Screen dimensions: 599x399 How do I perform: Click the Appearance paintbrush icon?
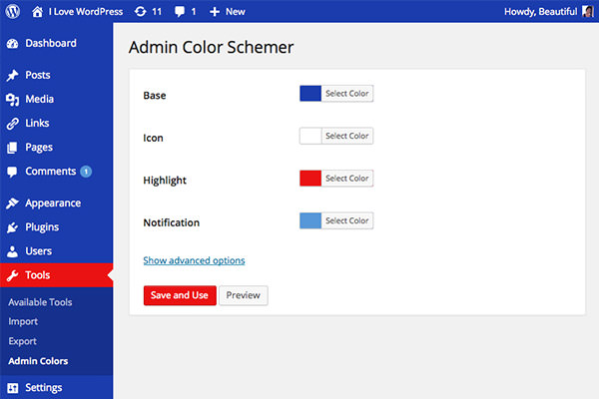coord(12,203)
